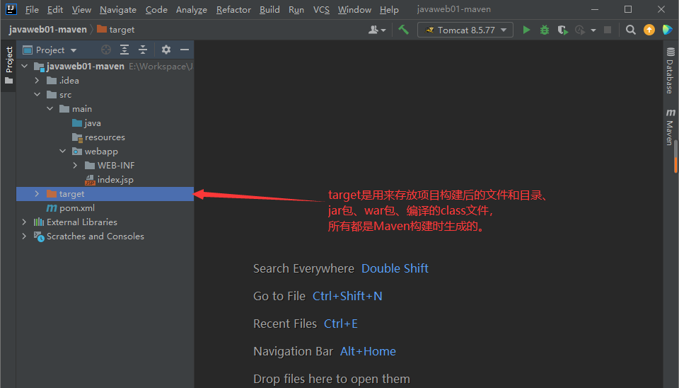Open the Window menu
The height and width of the screenshot is (388, 679).
coord(354,9)
